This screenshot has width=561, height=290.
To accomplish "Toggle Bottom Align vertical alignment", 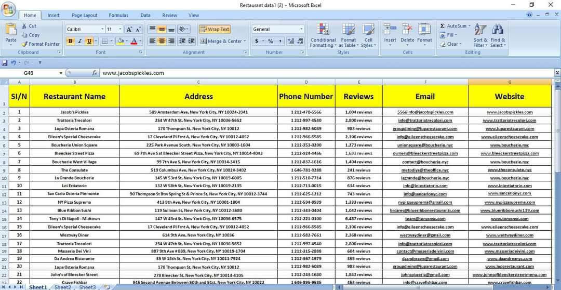I will (171, 29).
